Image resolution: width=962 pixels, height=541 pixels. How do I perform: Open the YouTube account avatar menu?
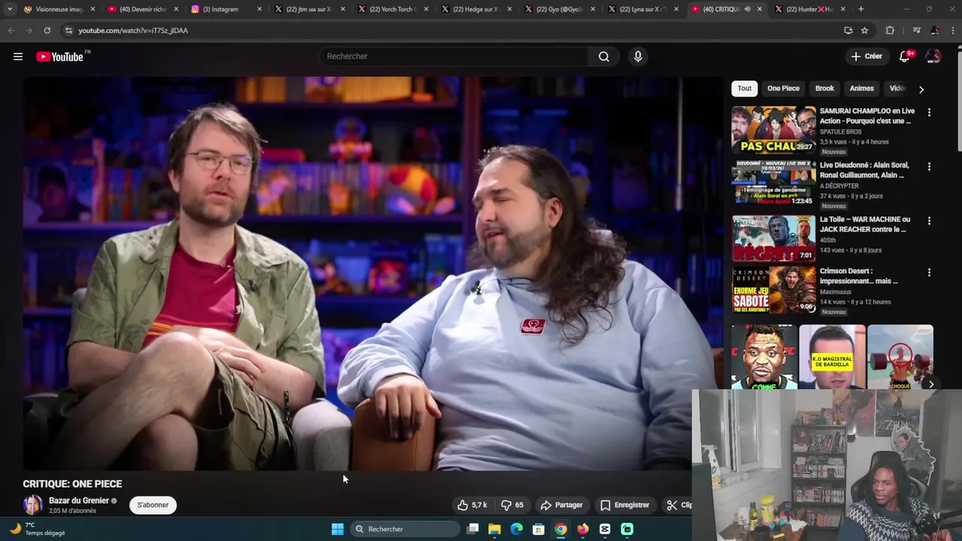point(933,56)
